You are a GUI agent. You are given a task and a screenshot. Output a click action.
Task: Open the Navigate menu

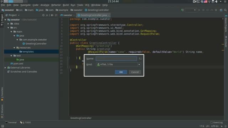(x=25, y=5)
